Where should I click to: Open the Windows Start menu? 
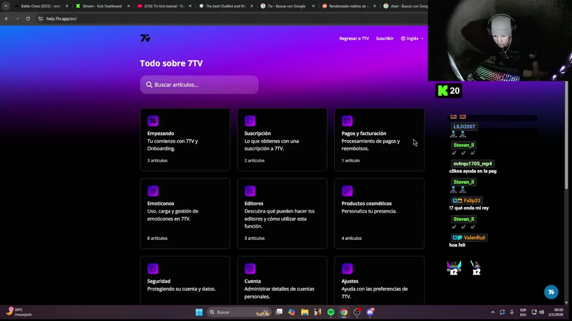pyautogui.click(x=199, y=312)
